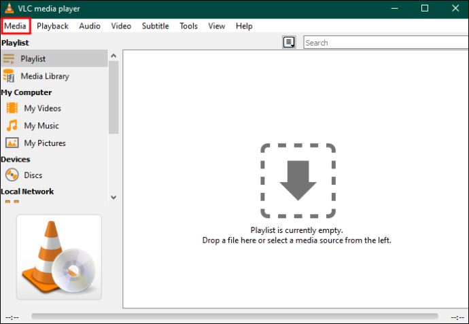The image size is (469, 324).
Task: Open the View menu
Action: point(217,26)
